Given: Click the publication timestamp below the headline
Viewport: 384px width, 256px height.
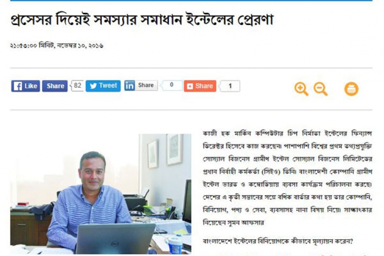Looking at the screenshot, I should (57, 45).
